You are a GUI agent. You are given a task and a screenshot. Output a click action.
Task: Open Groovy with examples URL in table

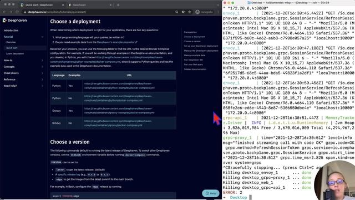pyautogui.click(x=119, y=111)
